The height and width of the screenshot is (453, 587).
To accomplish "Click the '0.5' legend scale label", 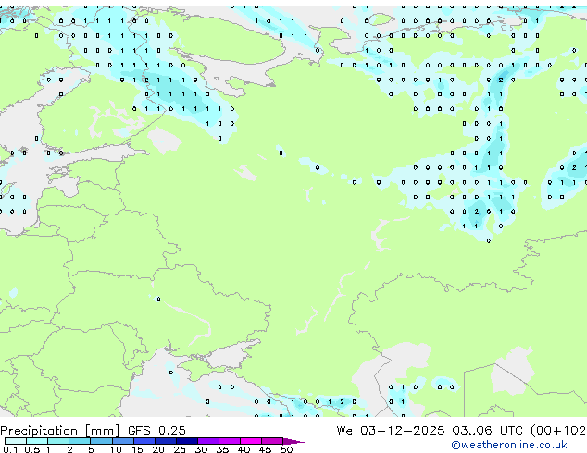I will coord(32,449).
